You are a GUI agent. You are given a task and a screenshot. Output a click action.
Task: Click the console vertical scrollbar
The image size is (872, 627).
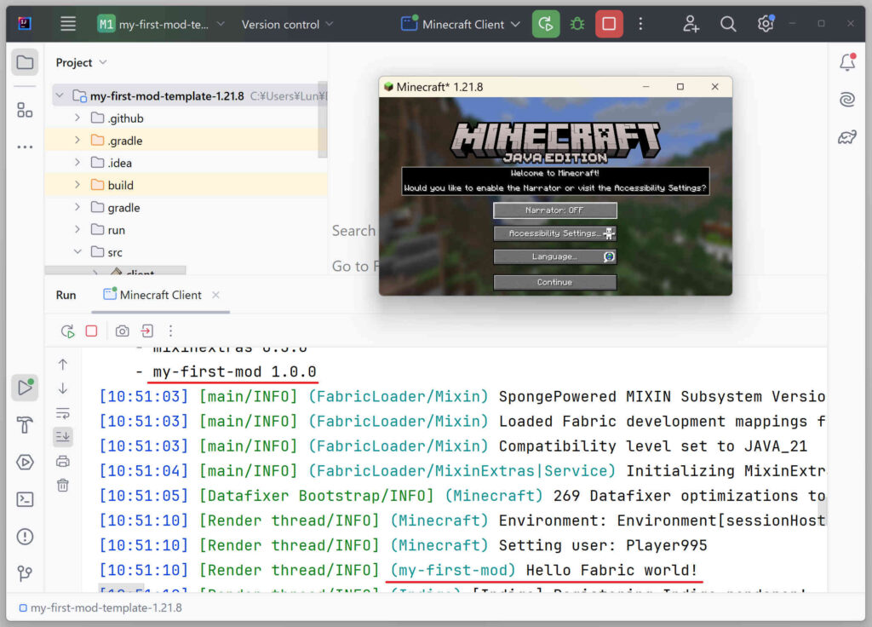coord(822,509)
